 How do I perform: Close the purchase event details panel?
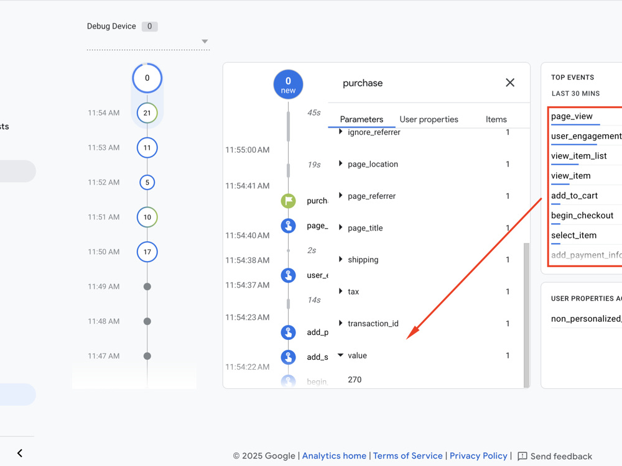point(510,83)
